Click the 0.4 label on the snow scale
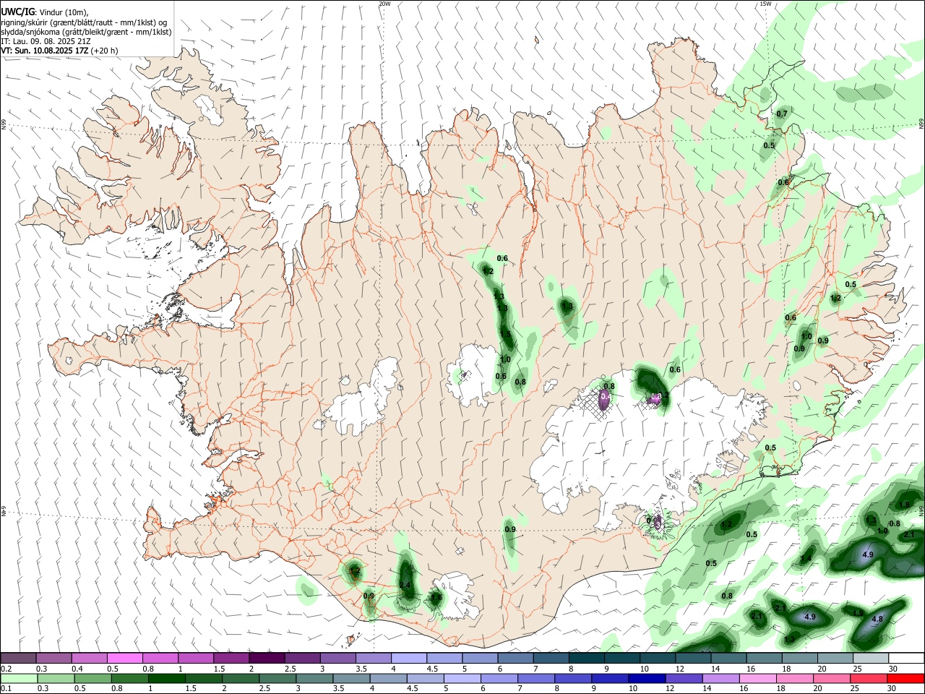The width and height of the screenshot is (925, 694). (77, 669)
